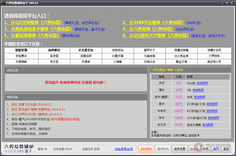The image size is (236, 156).
Task: Select the 火神殿 task cell
Action: (x=118, y=62)
